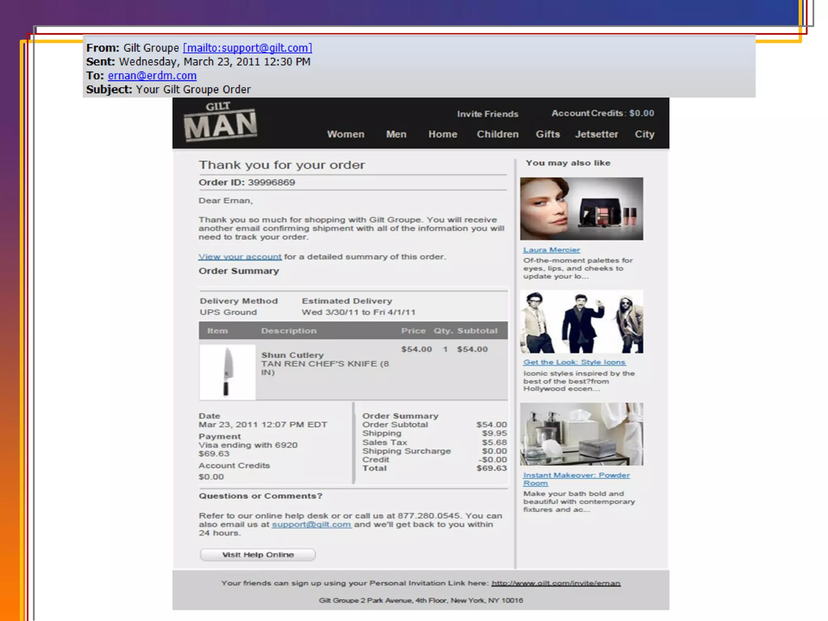Viewport: 828px width, 621px height.
Task: Click the support@gilt.com mailto link
Action: pos(247,48)
